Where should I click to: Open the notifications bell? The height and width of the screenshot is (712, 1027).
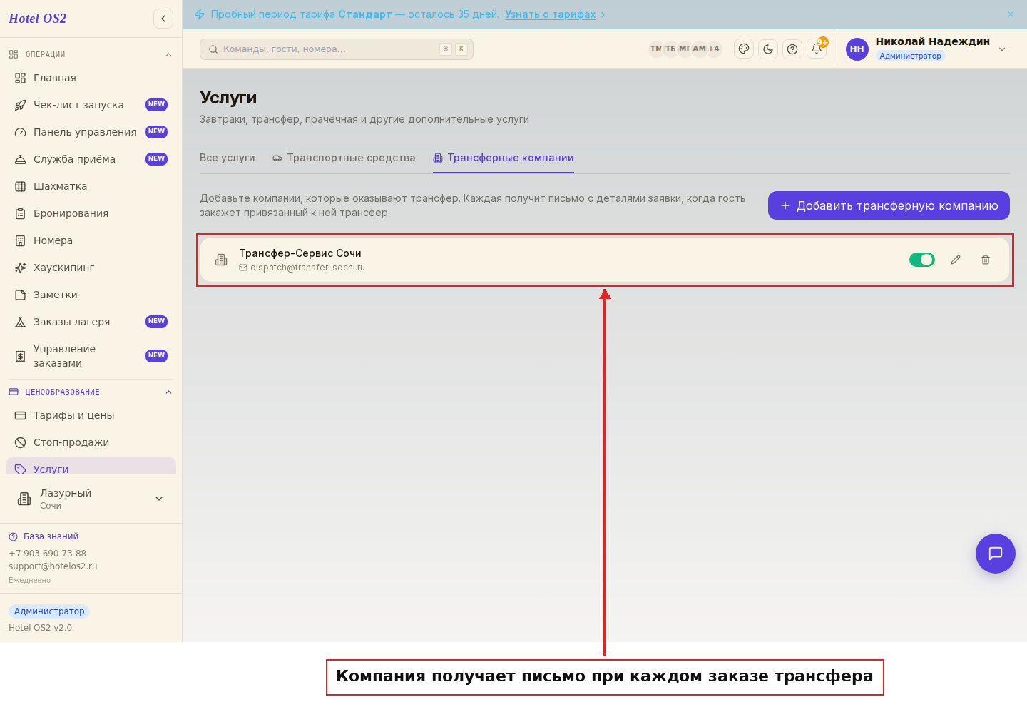817,49
